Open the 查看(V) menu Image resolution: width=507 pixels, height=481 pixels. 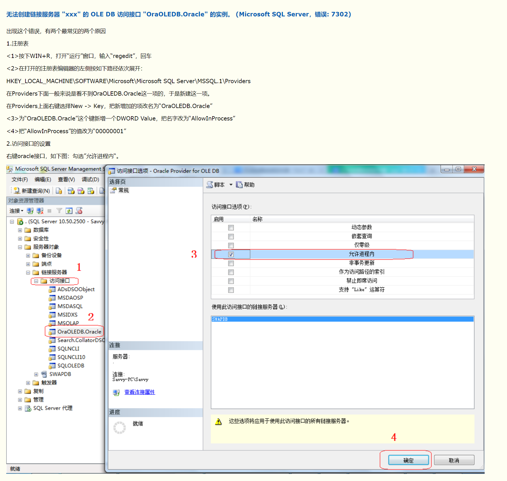tap(66, 180)
